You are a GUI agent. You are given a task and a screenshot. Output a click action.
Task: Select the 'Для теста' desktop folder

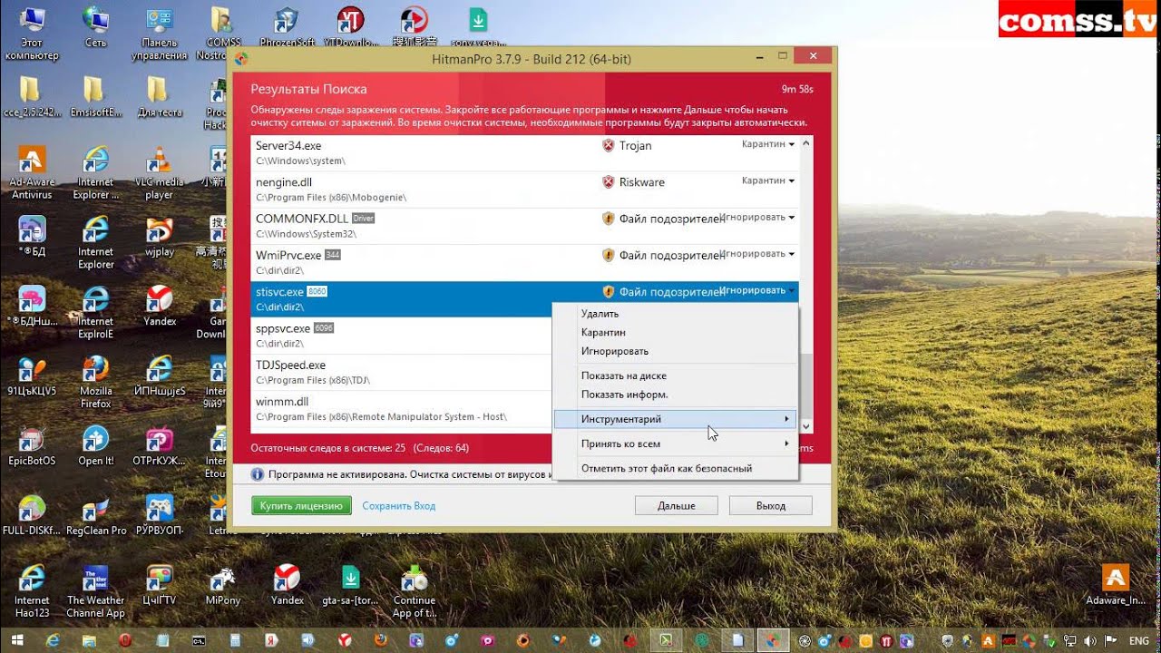(159, 97)
